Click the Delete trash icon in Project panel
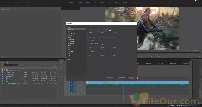Image resolution: width=202 pixels, height=107 pixels. pyautogui.click(x=56, y=103)
